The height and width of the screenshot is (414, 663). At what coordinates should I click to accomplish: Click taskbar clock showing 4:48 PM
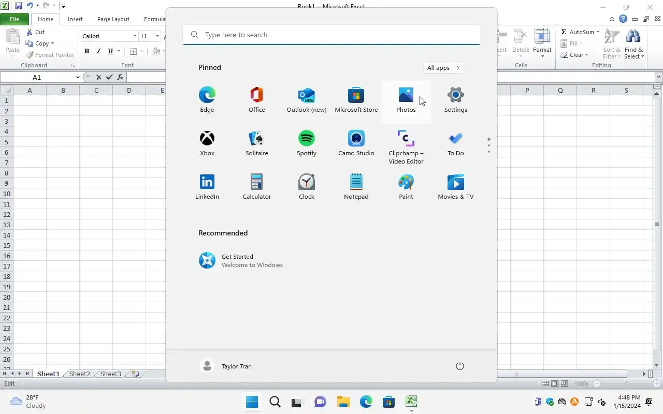pos(628,402)
